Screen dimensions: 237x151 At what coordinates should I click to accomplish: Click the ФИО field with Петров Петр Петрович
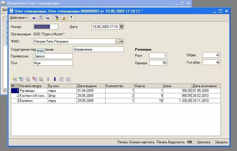[74, 42]
